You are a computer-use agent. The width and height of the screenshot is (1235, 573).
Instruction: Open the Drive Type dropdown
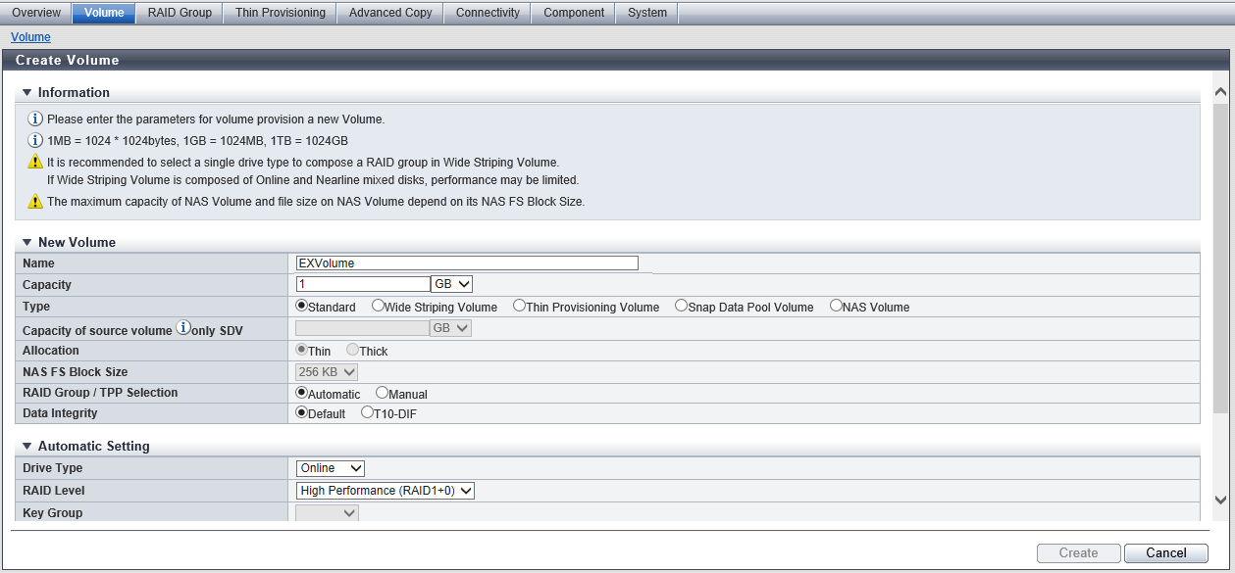331,468
